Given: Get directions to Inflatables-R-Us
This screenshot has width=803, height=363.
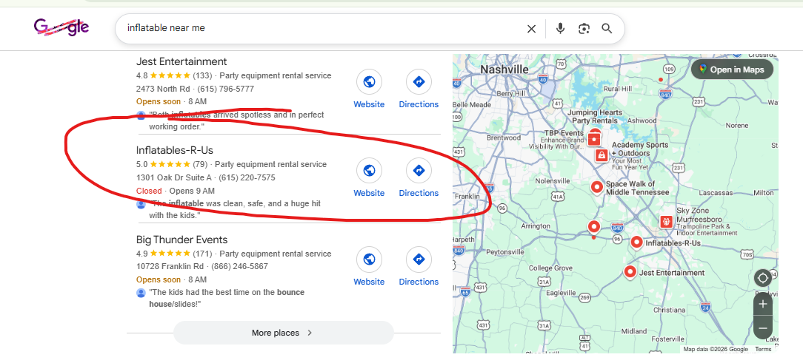Looking at the screenshot, I should coord(419,171).
